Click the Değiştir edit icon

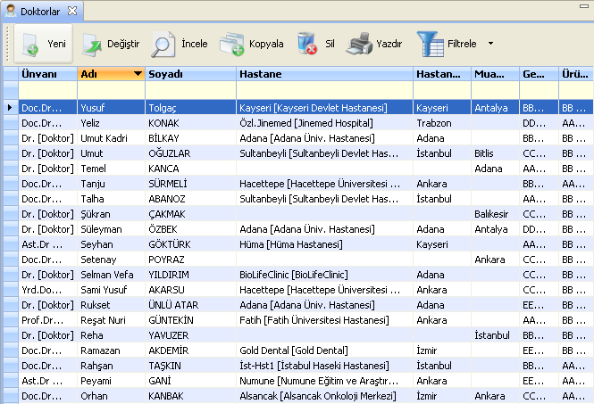pos(92,45)
